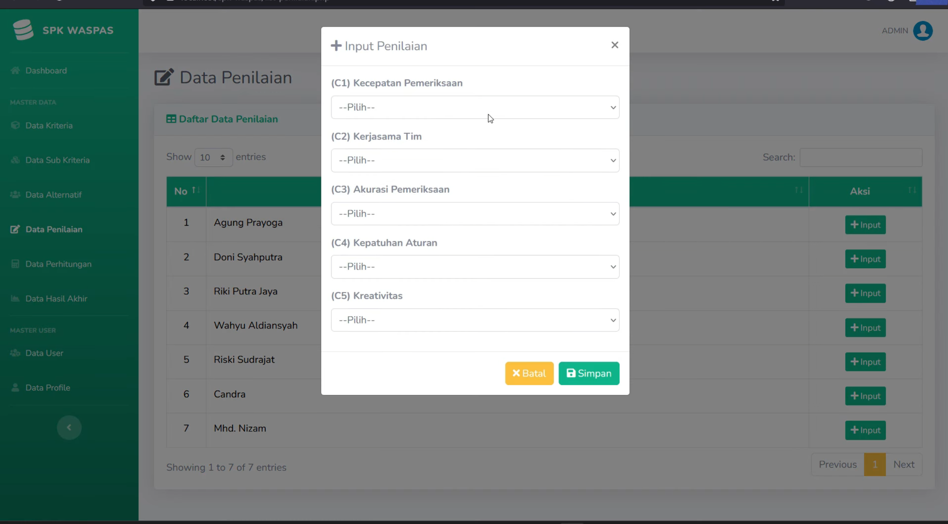Viewport: 948px width, 524px height.
Task: Click the Batal cancel button
Action: point(529,373)
